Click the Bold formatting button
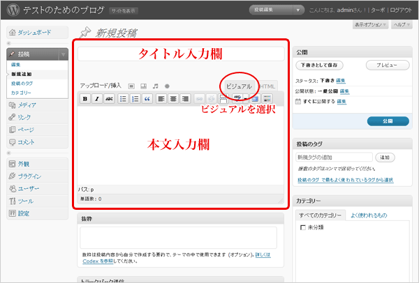 tap(85, 99)
